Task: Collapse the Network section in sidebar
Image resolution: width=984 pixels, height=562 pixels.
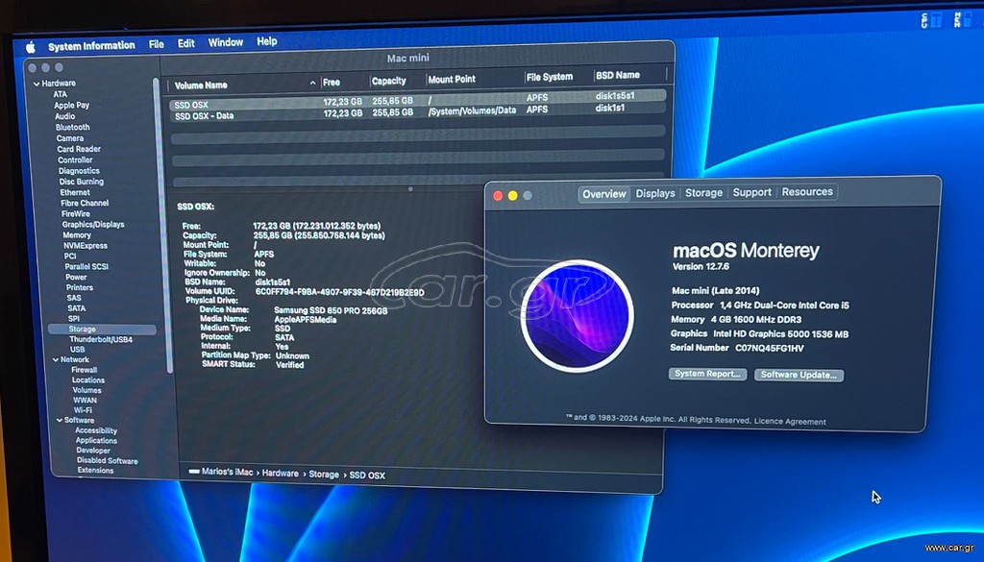Action: pos(55,360)
